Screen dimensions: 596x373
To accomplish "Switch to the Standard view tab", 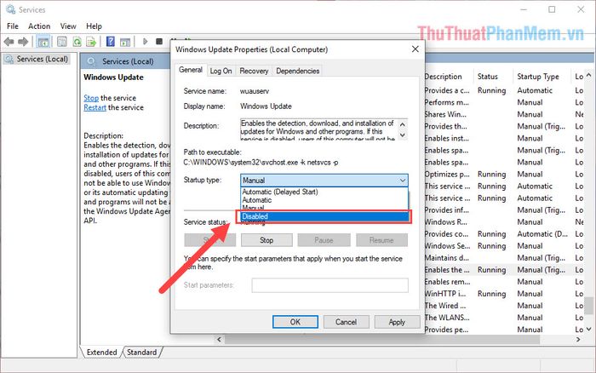I will 142,353.
